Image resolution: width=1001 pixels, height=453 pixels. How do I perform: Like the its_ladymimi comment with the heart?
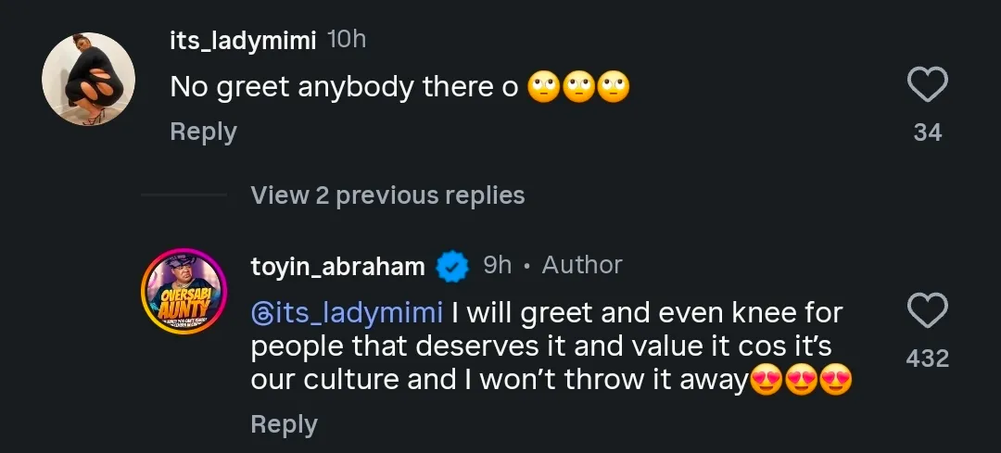(926, 87)
